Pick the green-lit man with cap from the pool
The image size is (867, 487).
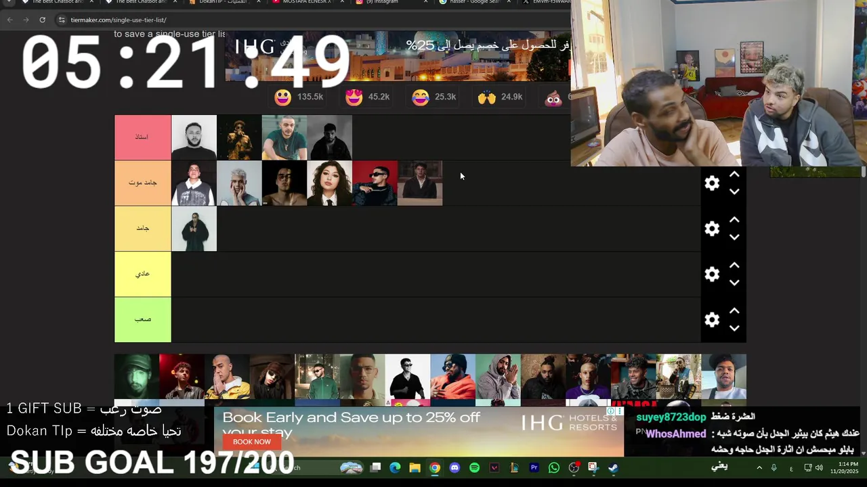[x=136, y=377]
